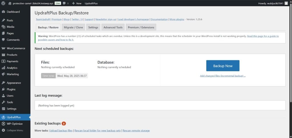Open the Blogs link
The height and width of the screenshot is (138, 292).
point(67,19)
